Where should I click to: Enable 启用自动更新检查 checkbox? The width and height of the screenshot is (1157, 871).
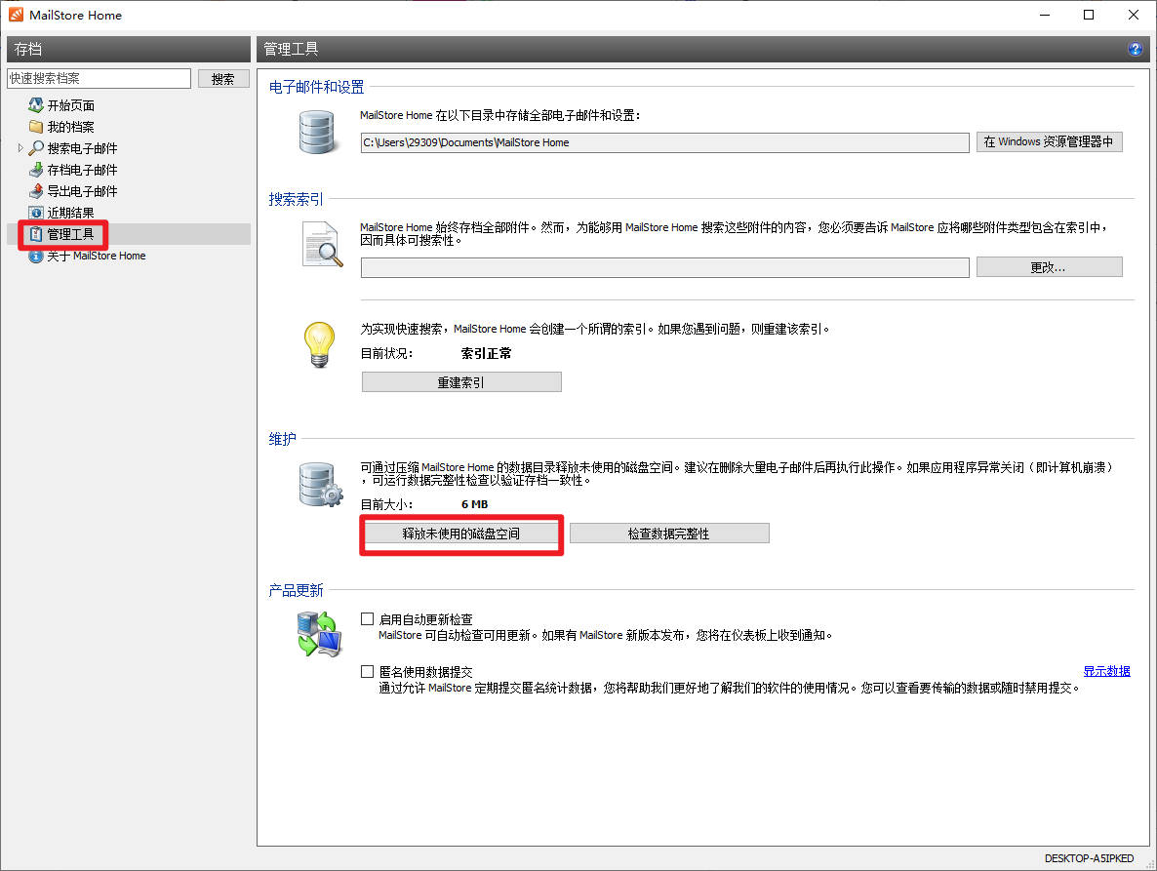click(367, 618)
